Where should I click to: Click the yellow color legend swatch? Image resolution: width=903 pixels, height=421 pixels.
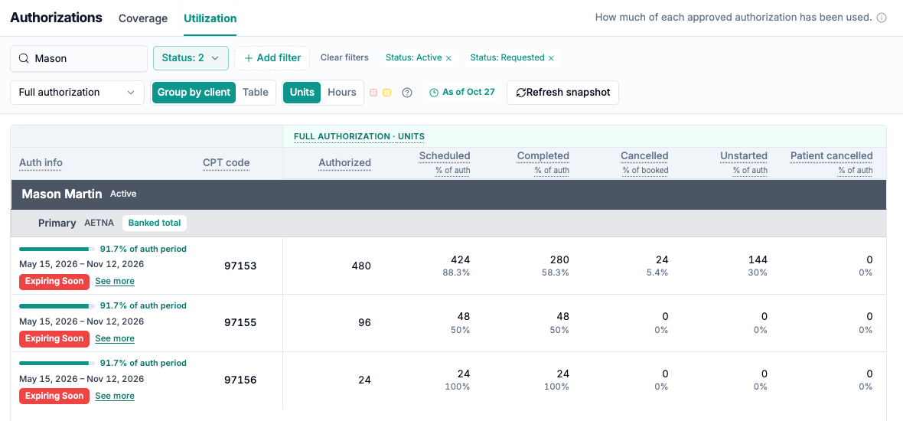(387, 93)
